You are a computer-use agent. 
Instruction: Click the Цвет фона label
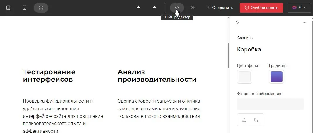pyautogui.click(x=248, y=66)
